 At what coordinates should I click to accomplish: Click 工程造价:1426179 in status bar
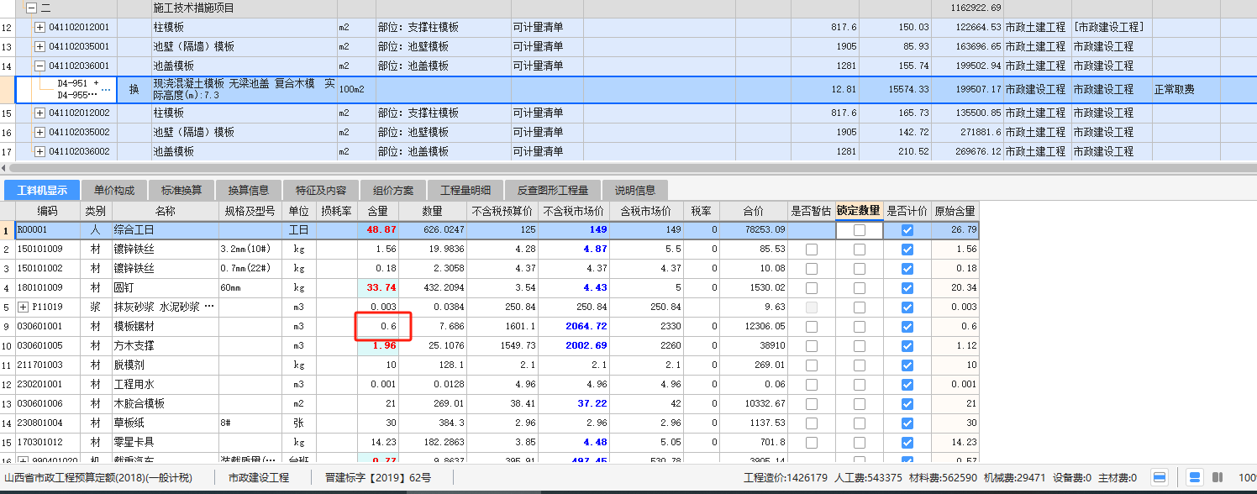tap(786, 477)
